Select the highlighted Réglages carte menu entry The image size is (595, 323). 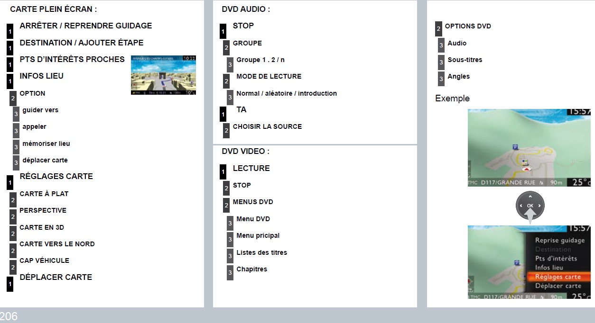[558, 277]
